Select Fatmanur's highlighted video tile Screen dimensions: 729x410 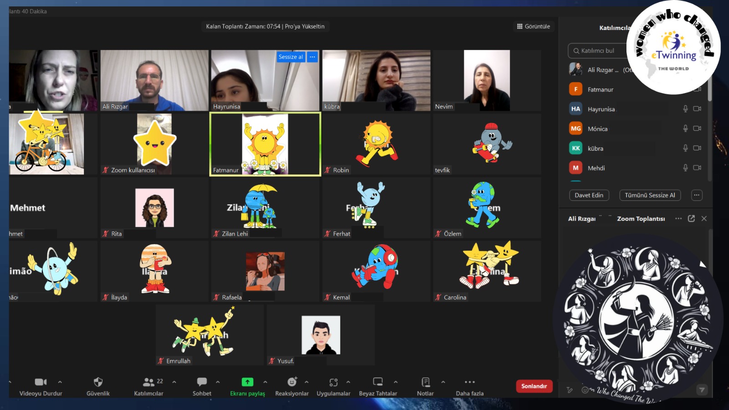pyautogui.click(x=265, y=144)
